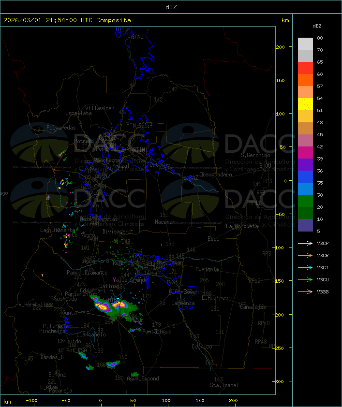This screenshot has width=342, height=407.
Task: Click the 'Desaguadero' place label
Action: (x=216, y=174)
